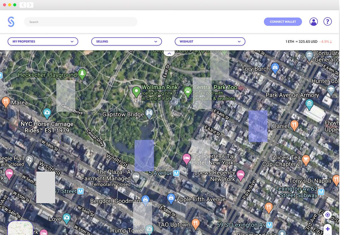Screen dimensions: 340x235
Task: Select the Central Park Zoo paw marker
Action: pyautogui.click(x=188, y=92)
